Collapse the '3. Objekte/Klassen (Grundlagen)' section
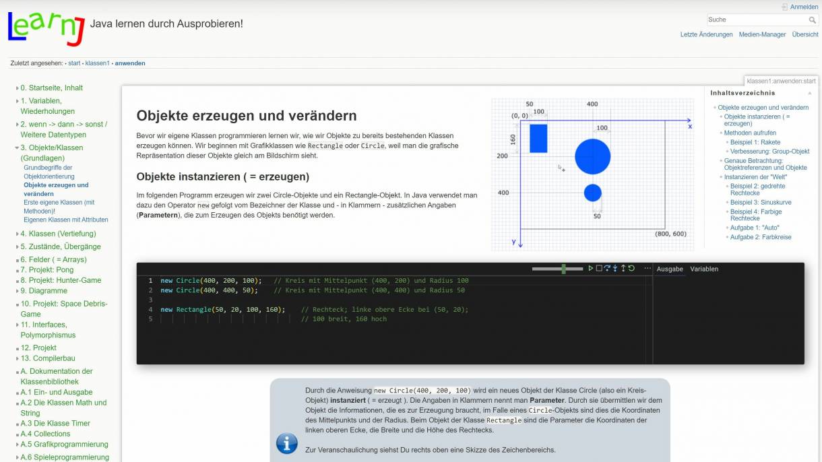This screenshot has height=462, width=822. (x=18, y=147)
